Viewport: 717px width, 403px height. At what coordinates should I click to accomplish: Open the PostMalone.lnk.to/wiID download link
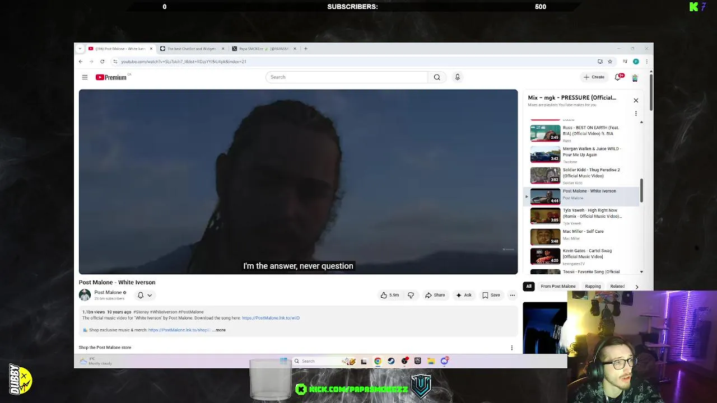coord(271,318)
